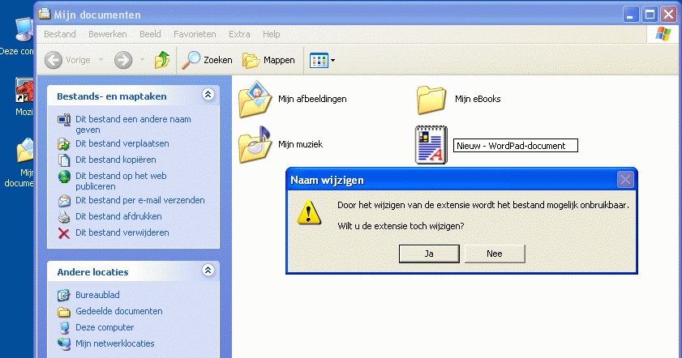The width and height of the screenshot is (682, 358).
Task: Open the Favorieten menu
Action: click(195, 34)
